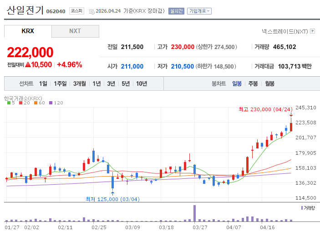Click the 코스피 market badge
This screenshot has height=231, width=320.
coord(76,11)
